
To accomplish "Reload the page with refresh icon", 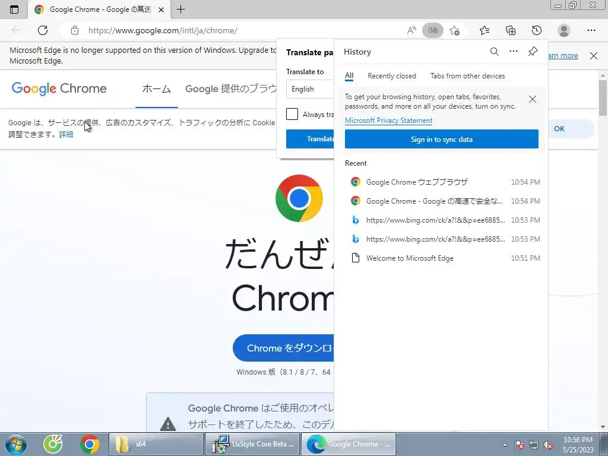I will [43, 30].
